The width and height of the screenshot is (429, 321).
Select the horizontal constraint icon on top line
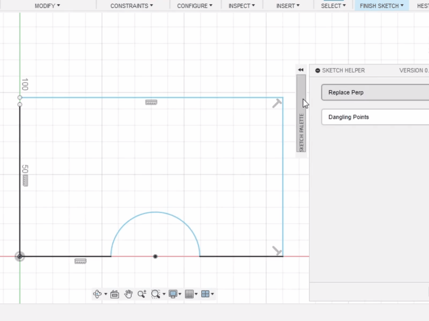point(151,102)
